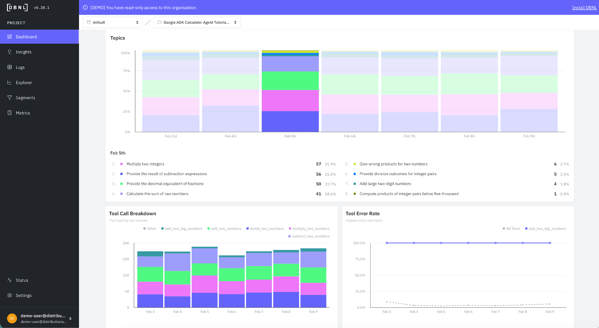
Task: Click the folder icon in project selector
Action: (x=159, y=22)
